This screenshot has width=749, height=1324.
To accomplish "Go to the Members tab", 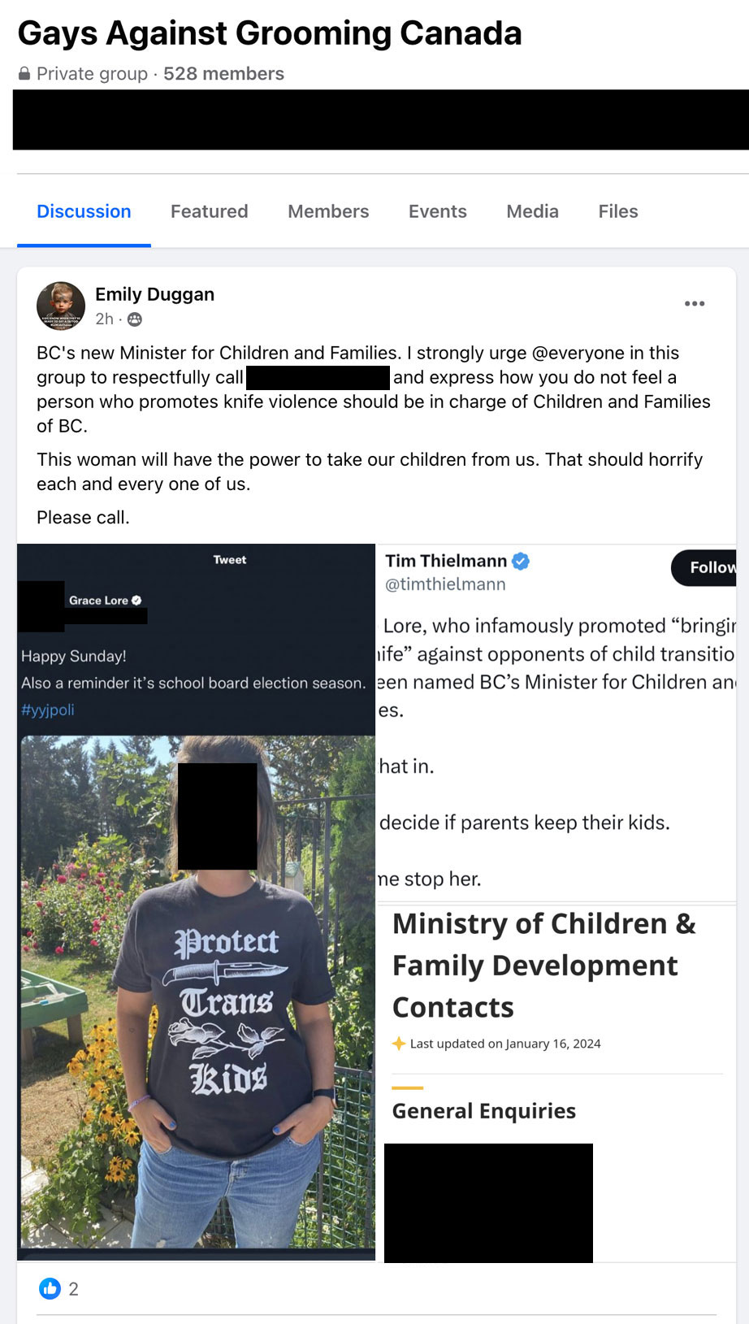I will [x=328, y=211].
